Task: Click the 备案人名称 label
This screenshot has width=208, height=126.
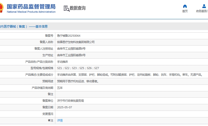Action: 46,42
